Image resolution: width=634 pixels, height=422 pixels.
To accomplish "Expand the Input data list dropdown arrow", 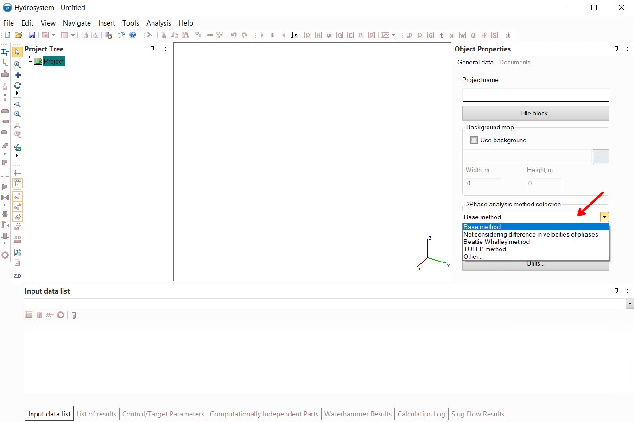I will point(629,304).
